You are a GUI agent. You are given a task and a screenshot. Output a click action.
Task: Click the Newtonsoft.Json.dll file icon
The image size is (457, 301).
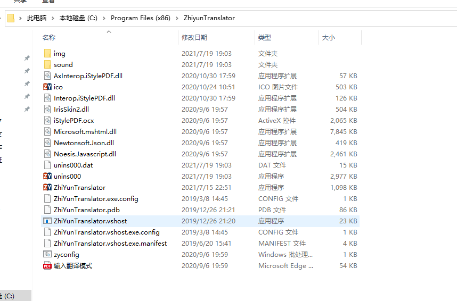pyautogui.click(x=47, y=143)
